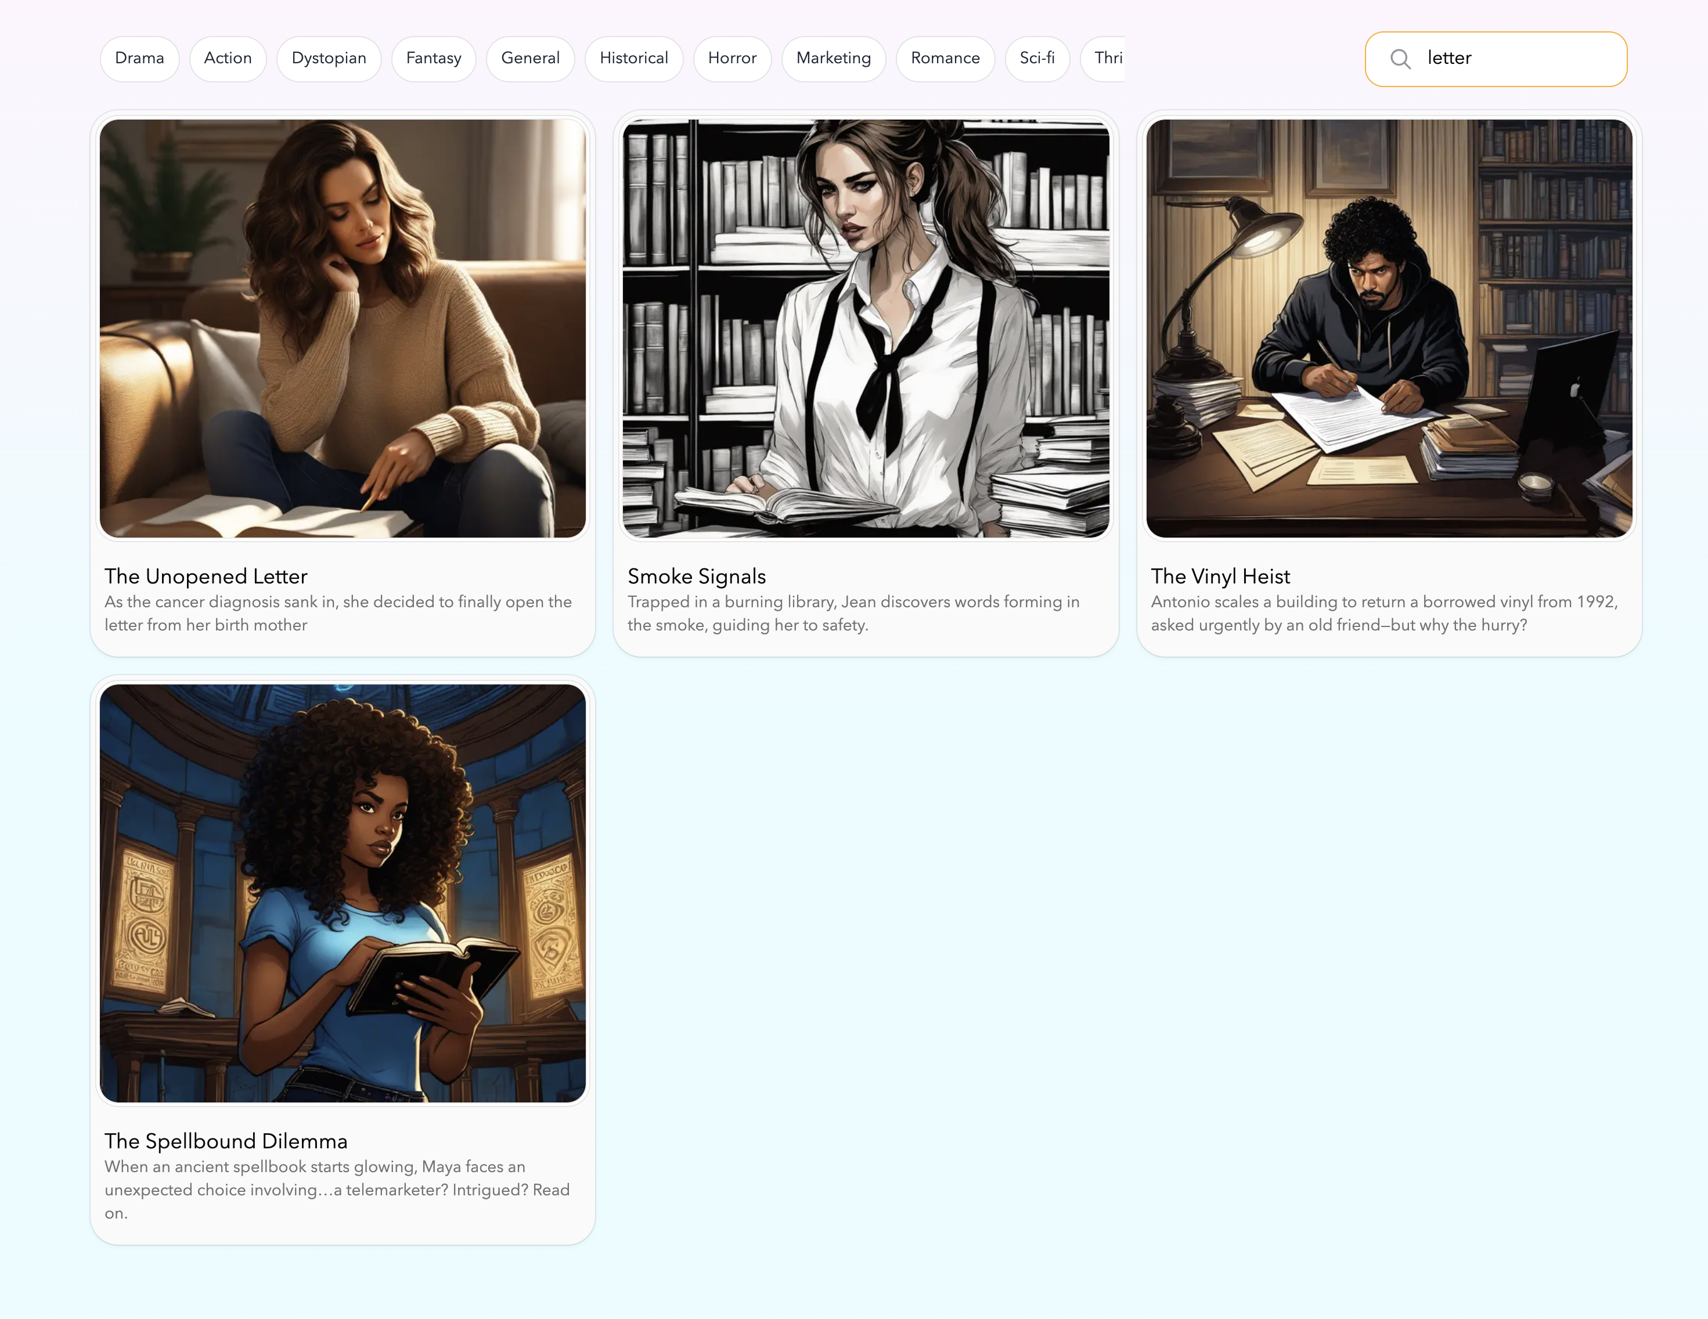Open The Unopened Letter cover image
Image resolution: width=1708 pixels, height=1319 pixels.
click(343, 329)
